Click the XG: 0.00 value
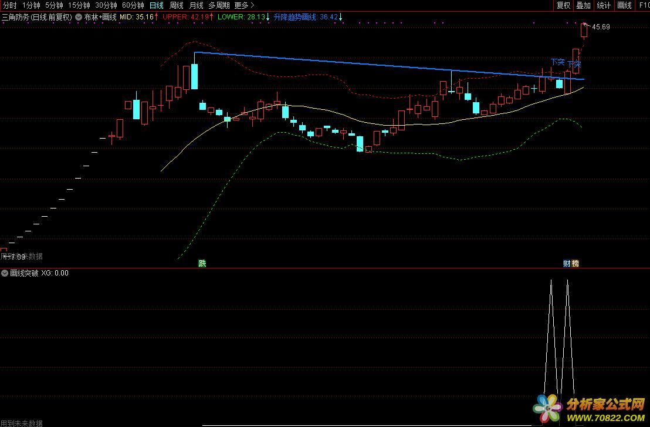The image size is (650, 427). tap(55, 273)
